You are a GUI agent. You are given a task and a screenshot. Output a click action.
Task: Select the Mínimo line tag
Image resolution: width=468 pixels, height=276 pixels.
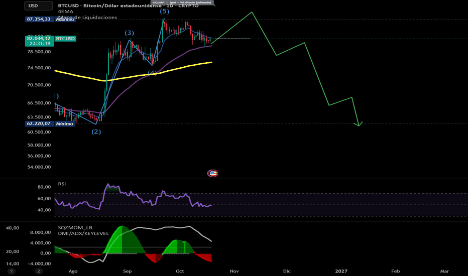[x=64, y=123]
